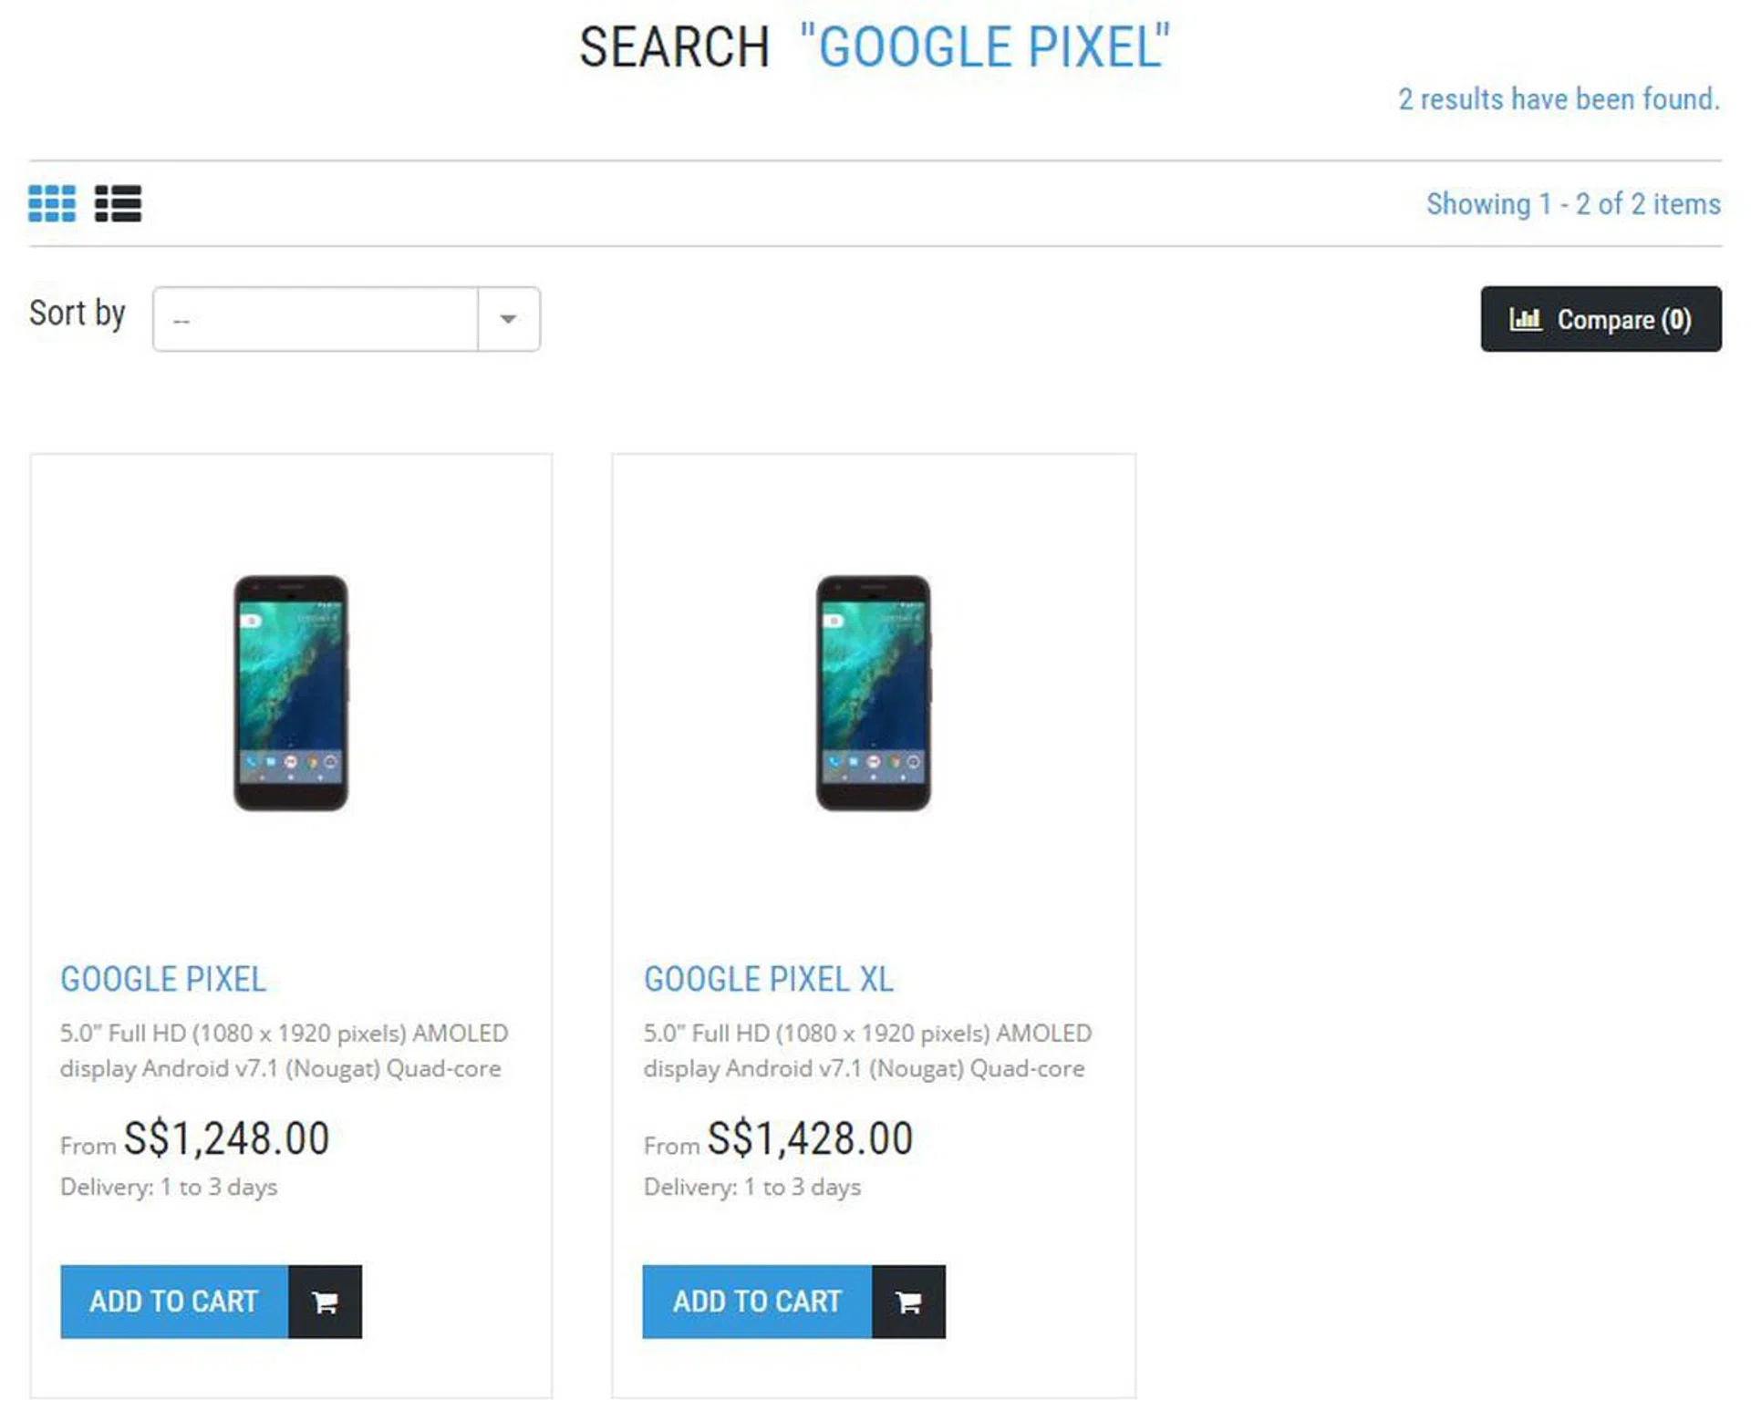
Task: Open the Google Pixel product title link
Action: tap(163, 979)
